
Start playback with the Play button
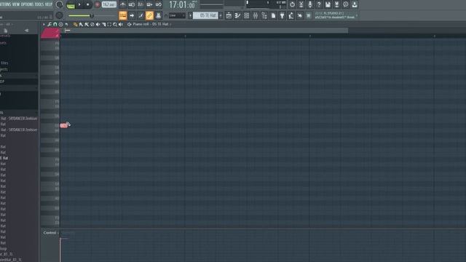point(79,5)
